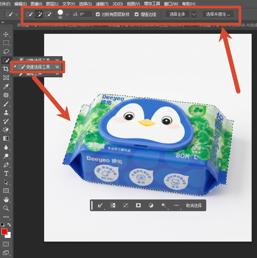Image resolution: width=257 pixels, height=258 pixels.
Task: Click the 选择并遮住 button
Action: (x=218, y=14)
